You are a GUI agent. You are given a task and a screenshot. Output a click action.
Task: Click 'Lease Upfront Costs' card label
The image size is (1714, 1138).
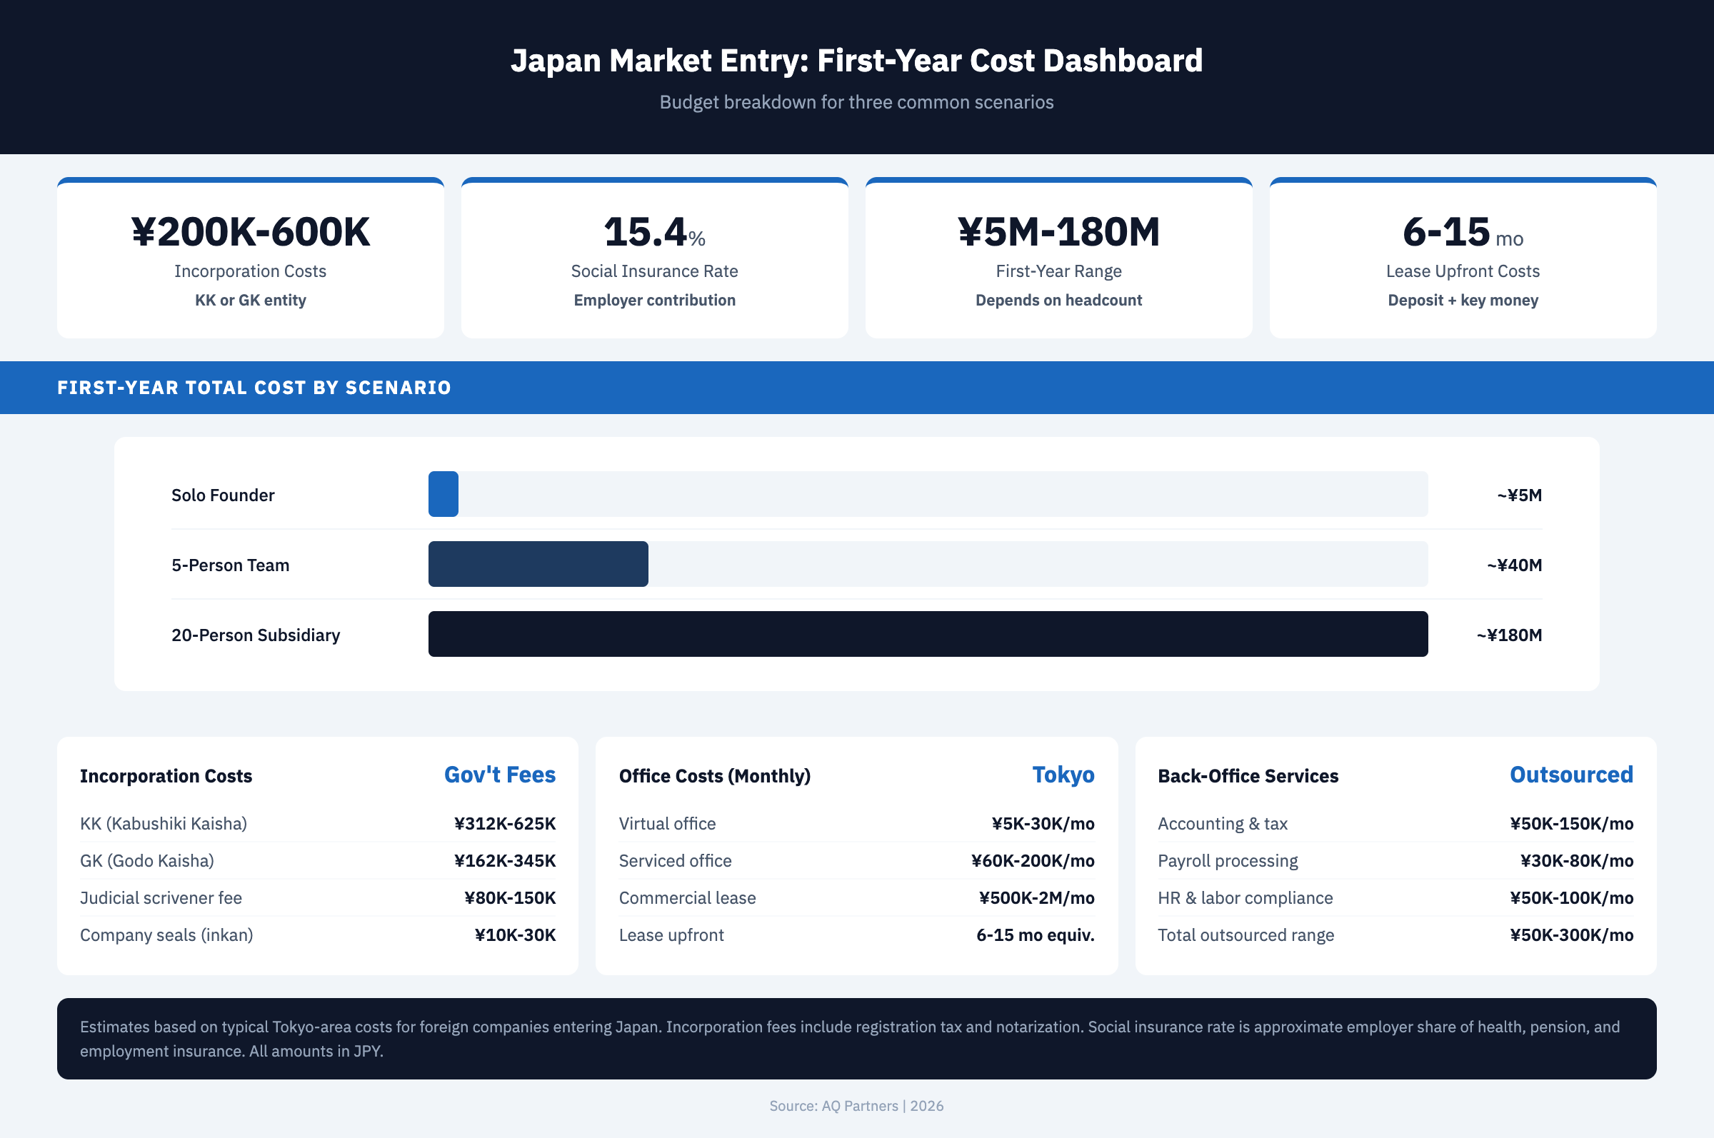click(1463, 271)
